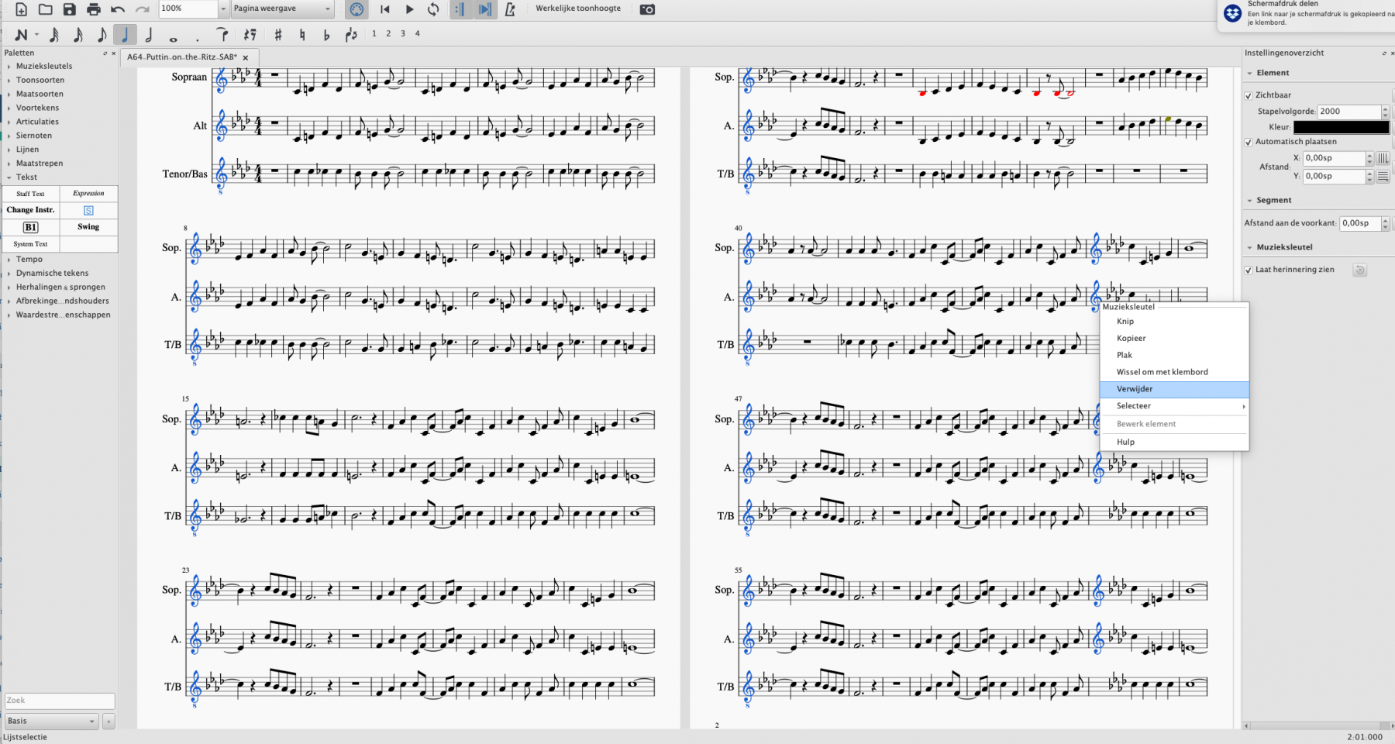Select the half note duration
The width and height of the screenshot is (1395, 744).
pyautogui.click(x=149, y=34)
